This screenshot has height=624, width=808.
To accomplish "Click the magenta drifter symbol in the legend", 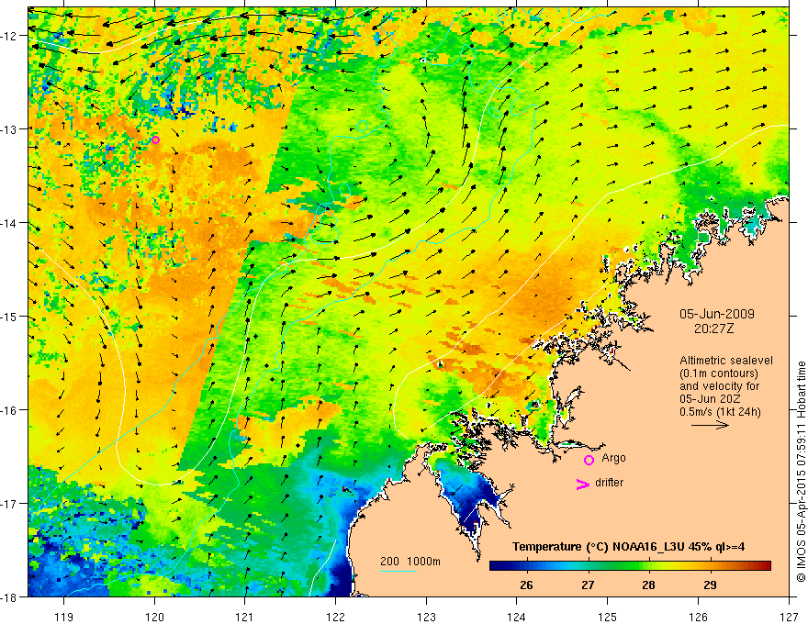I will (582, 484).
